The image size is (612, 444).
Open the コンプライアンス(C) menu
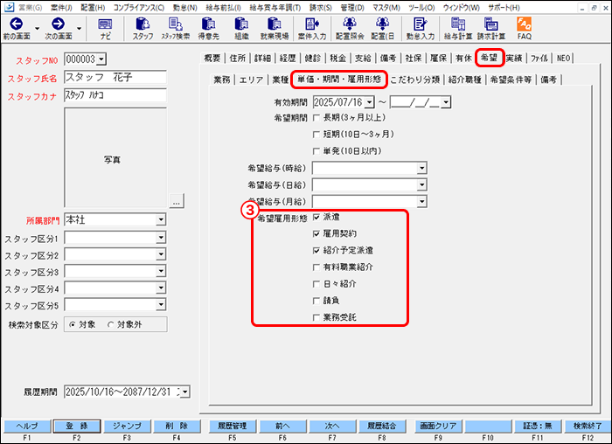tap(138, 7)
